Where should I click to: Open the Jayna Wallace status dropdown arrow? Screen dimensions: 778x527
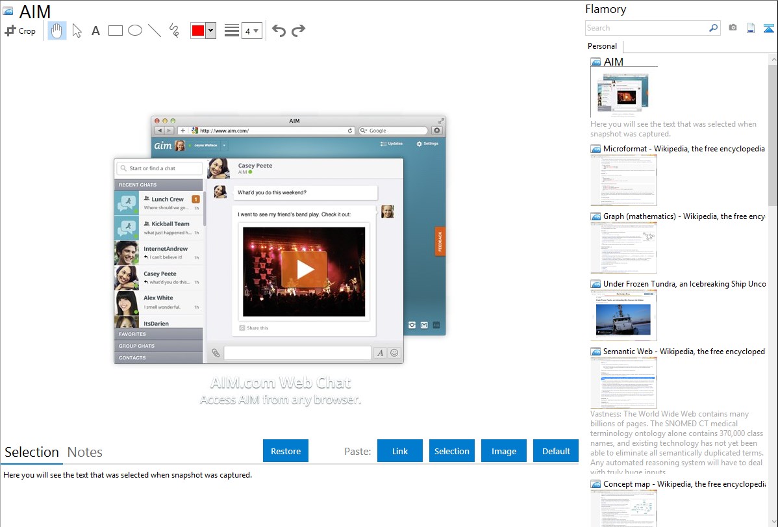pyautogui.click(x=224, y=146)
